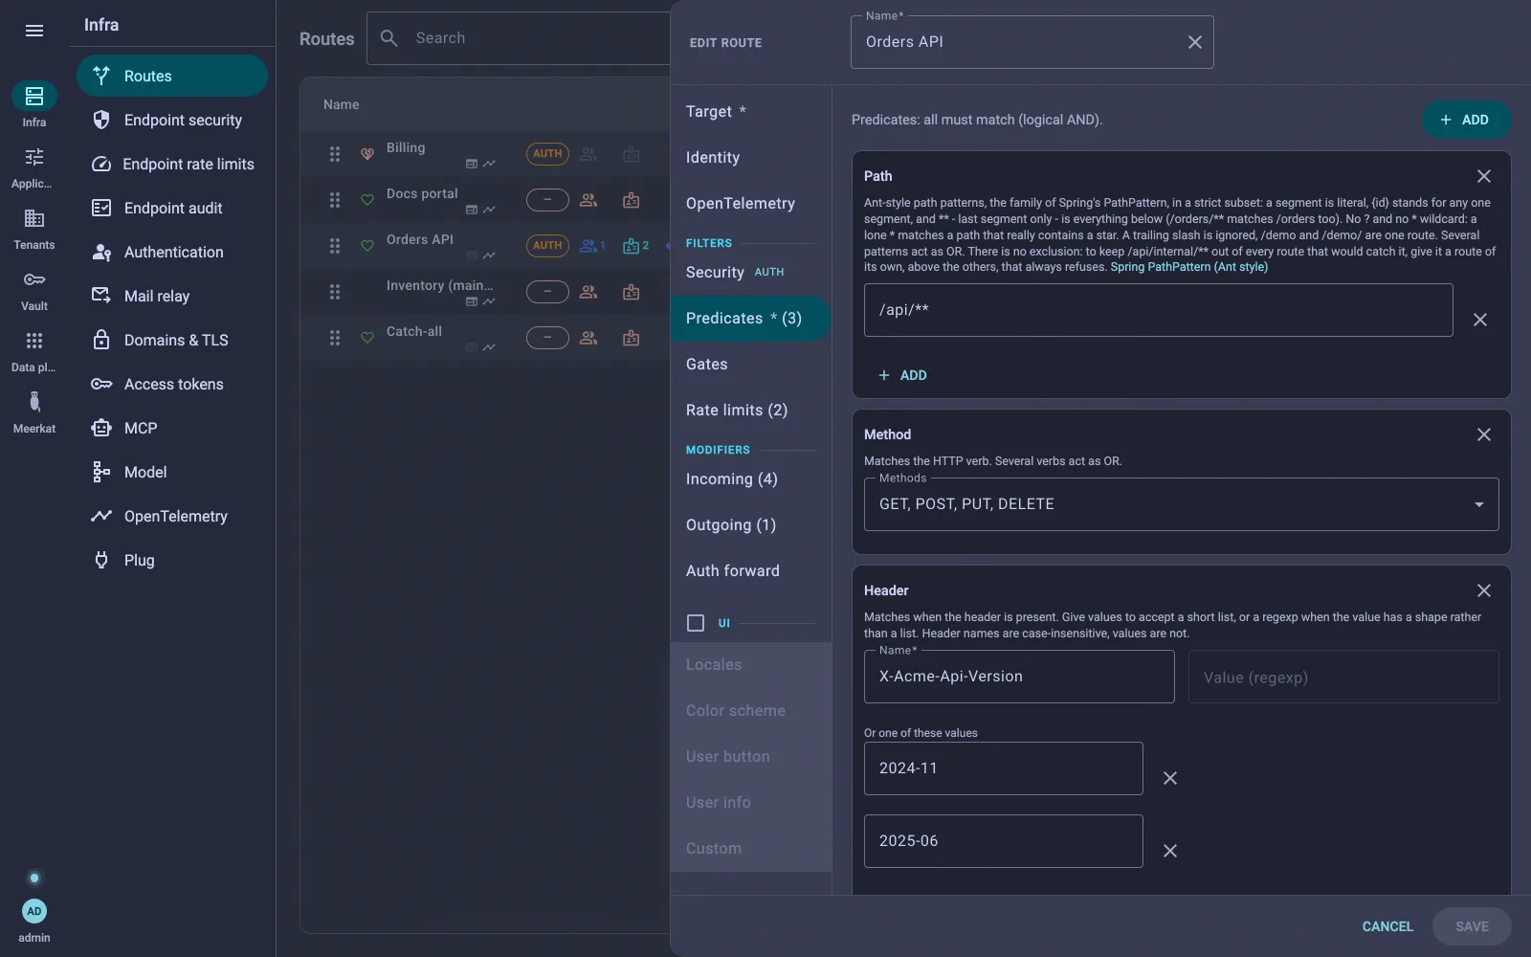Image resolution: width=1531 pixels, height=957 pixels.
Task: Toggle auth pill on Inventory row
Action: pyautogui.click(x=547, y=292)
